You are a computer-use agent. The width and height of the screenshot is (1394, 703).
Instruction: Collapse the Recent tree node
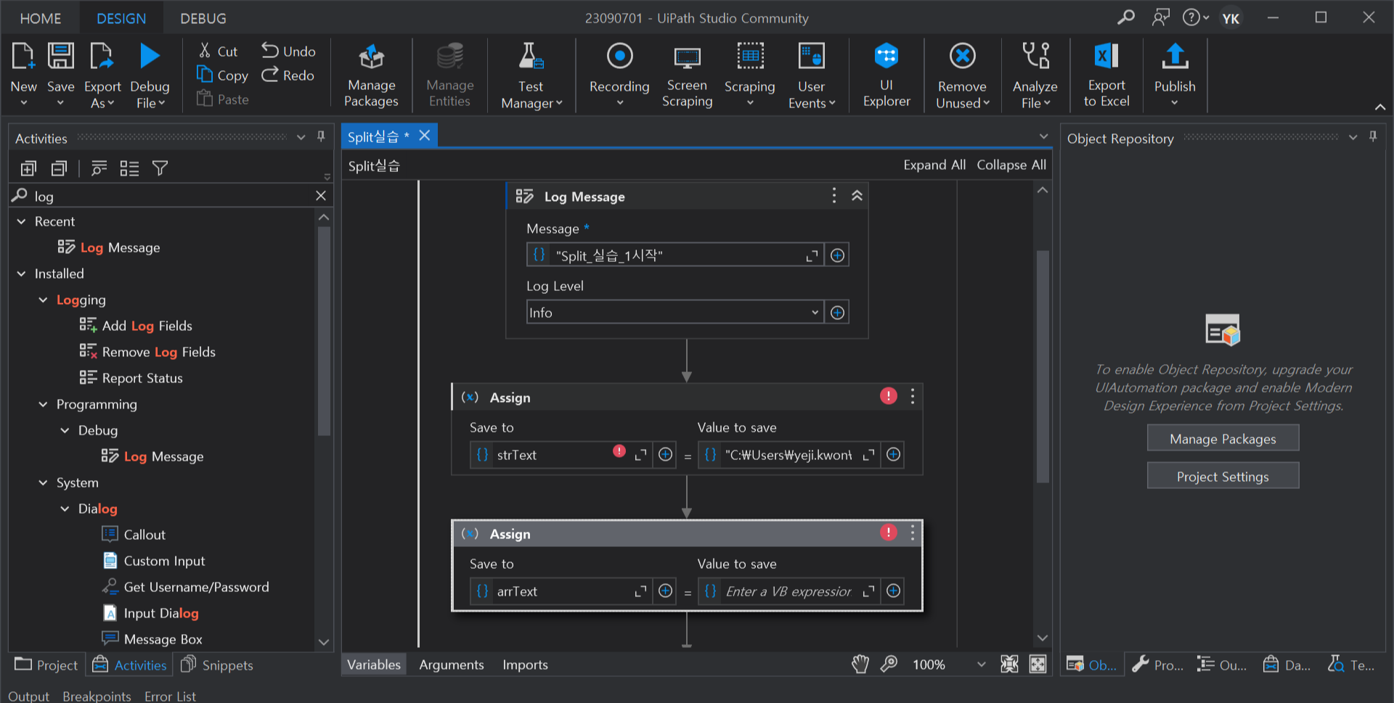(x=21, y=221)
